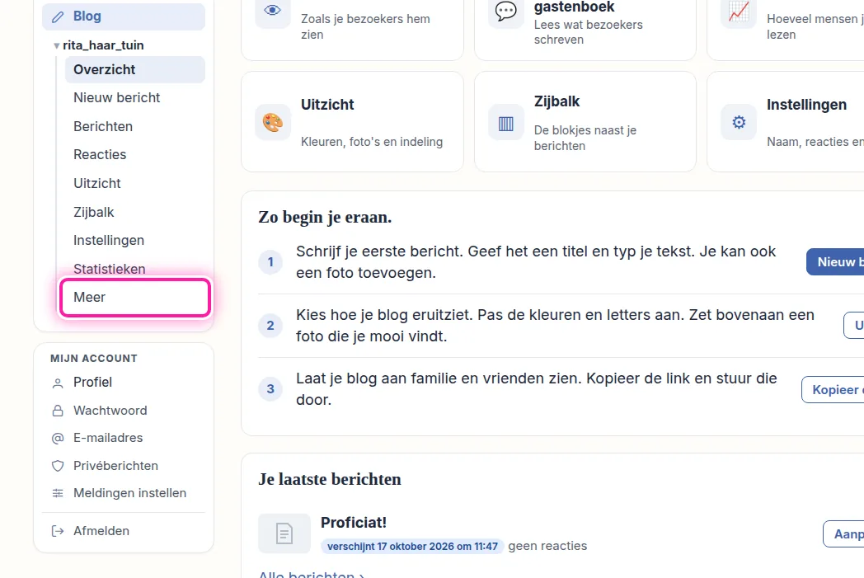Viewport: 864px width, 578px height.
Task: Open the Instellingen card title
Action: coord(806,105)
